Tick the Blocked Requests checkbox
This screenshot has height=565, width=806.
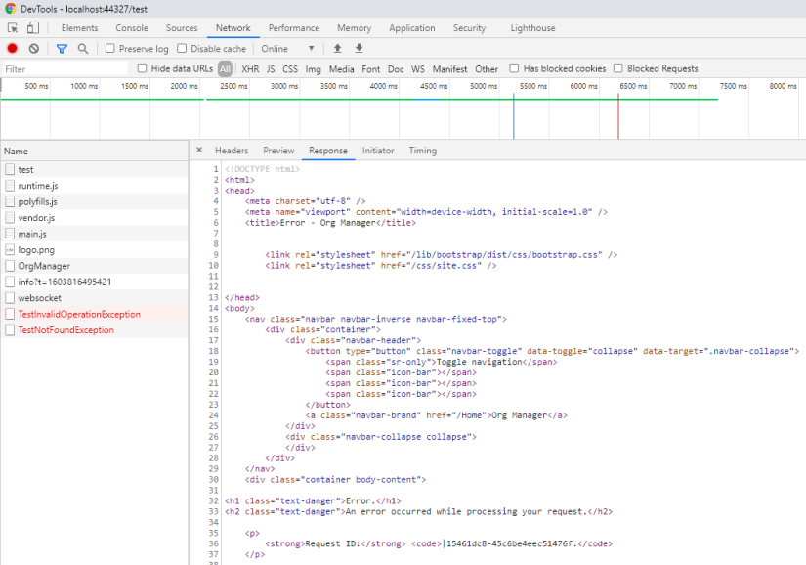618,68
